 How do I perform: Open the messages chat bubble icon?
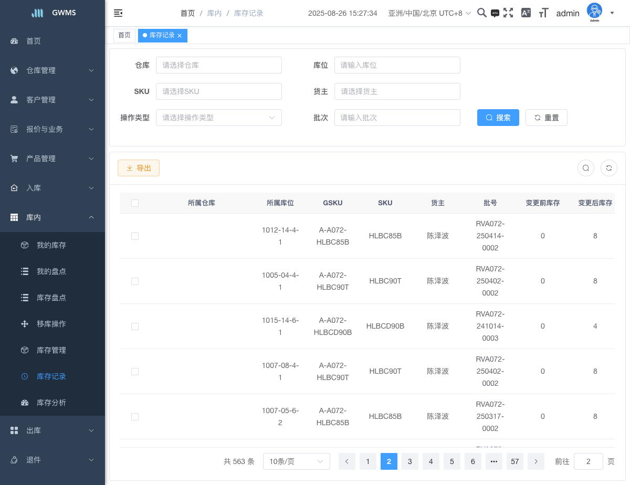[x=495, y=14]
